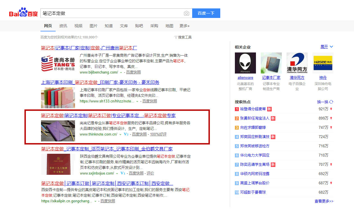Open hot search 华北电力大学回应
Image resolution: width=354 pixels, height=218 pixels.
coord(255,155)
